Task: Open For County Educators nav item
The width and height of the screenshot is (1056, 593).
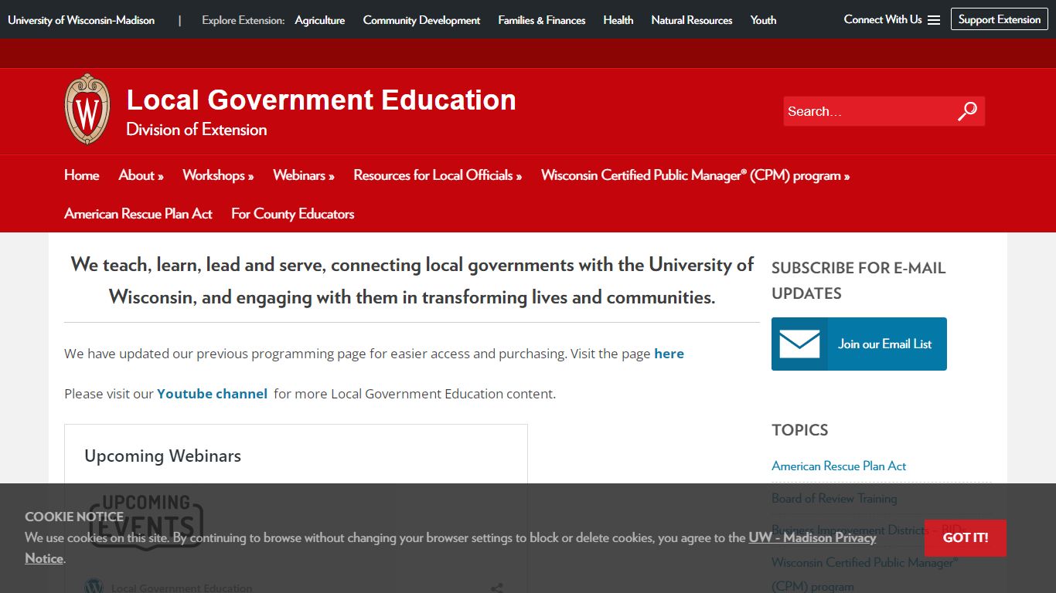Action: click(x=293, y=214)
